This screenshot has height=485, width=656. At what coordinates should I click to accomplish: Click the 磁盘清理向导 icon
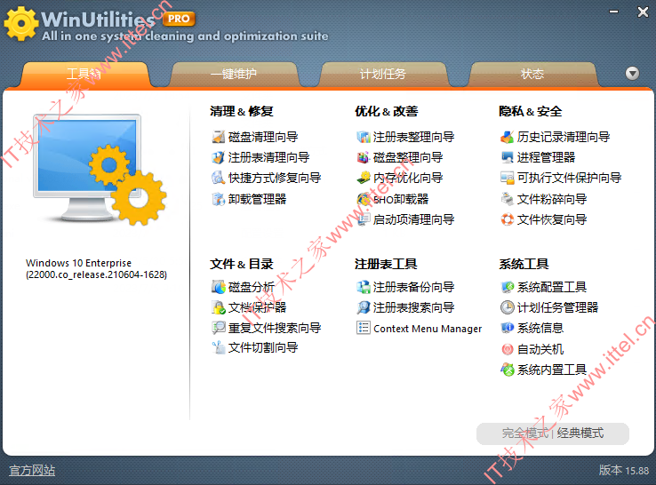click(218, 137)
